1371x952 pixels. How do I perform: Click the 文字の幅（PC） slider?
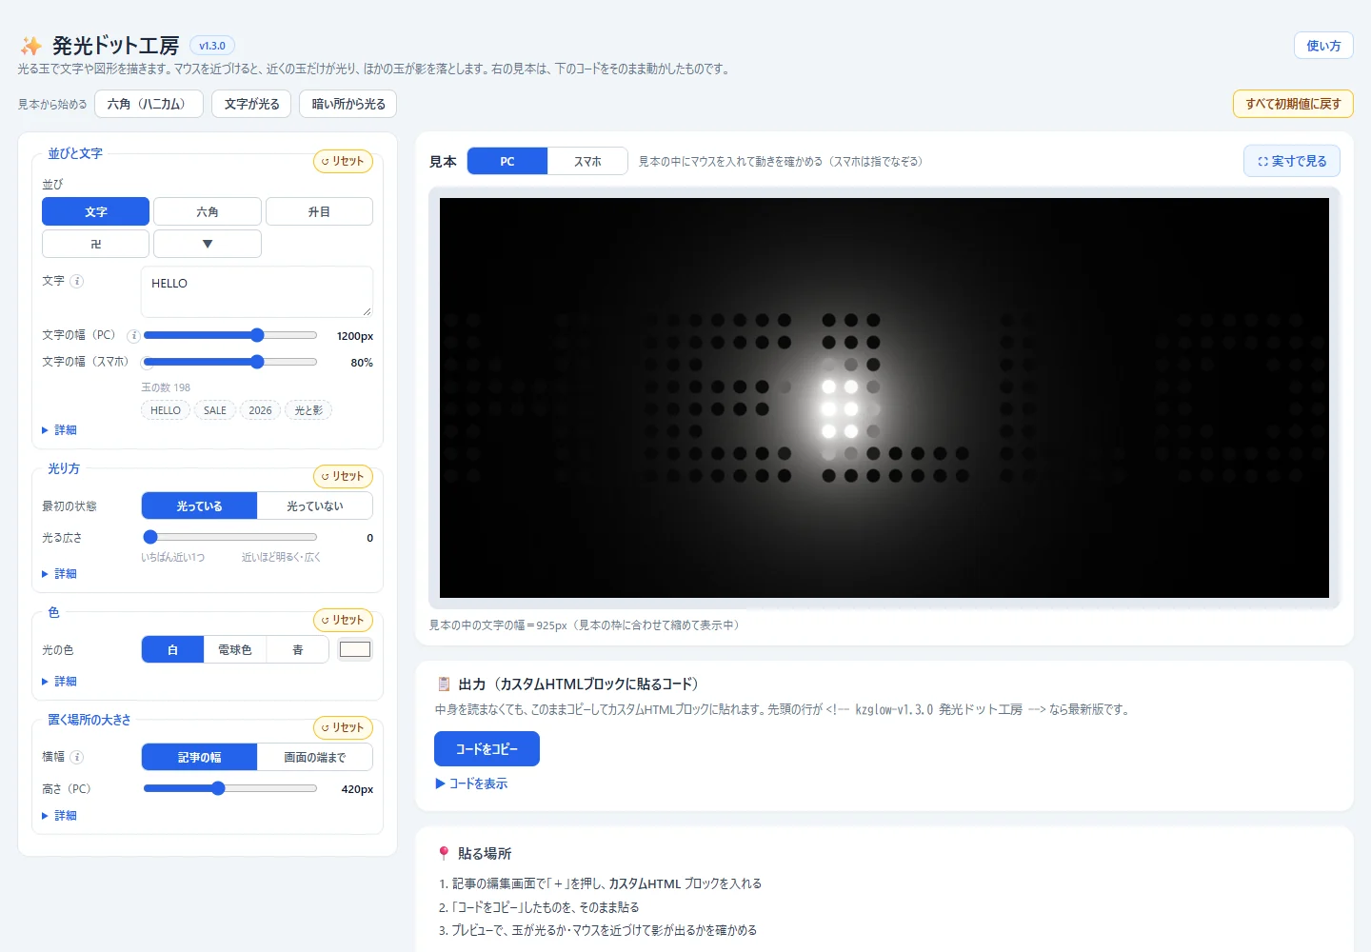coord(230,335)
